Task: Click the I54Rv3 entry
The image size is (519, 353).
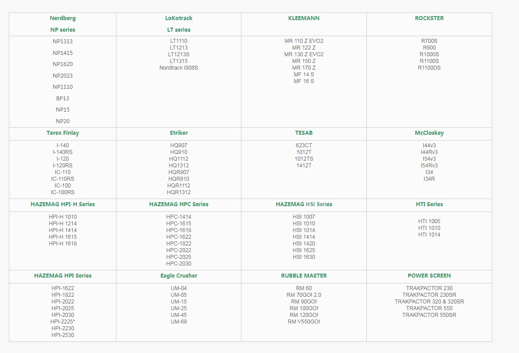Action: click(429, 166)
